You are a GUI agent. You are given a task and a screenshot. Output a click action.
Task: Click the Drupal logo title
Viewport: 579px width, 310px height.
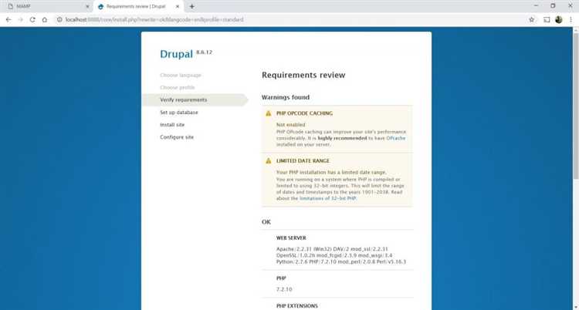click(177, 54)
